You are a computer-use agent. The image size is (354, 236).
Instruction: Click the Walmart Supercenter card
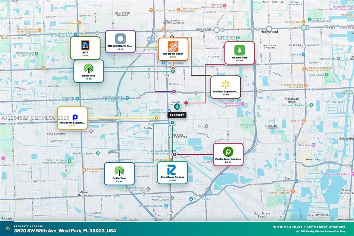tap(226, 87)
